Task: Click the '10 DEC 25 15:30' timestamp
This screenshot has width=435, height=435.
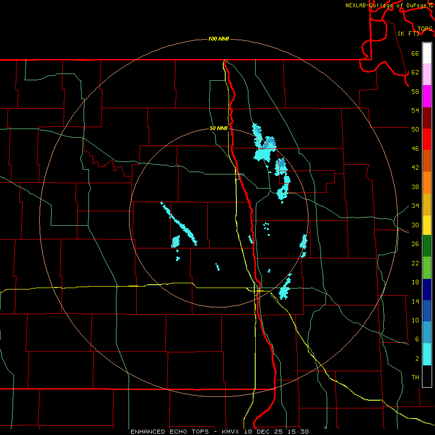Action: pyautogui.click(x=276, y=432)
